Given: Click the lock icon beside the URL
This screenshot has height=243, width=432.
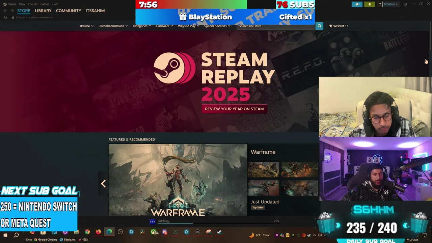Looking at the screenshot, I should point(13,17).
